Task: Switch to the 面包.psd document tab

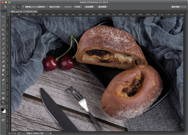Action: click(x=24, y=11)
